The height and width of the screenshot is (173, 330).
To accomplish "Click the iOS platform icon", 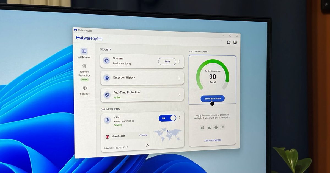I will pyautogui.click(x=223, y=127).
